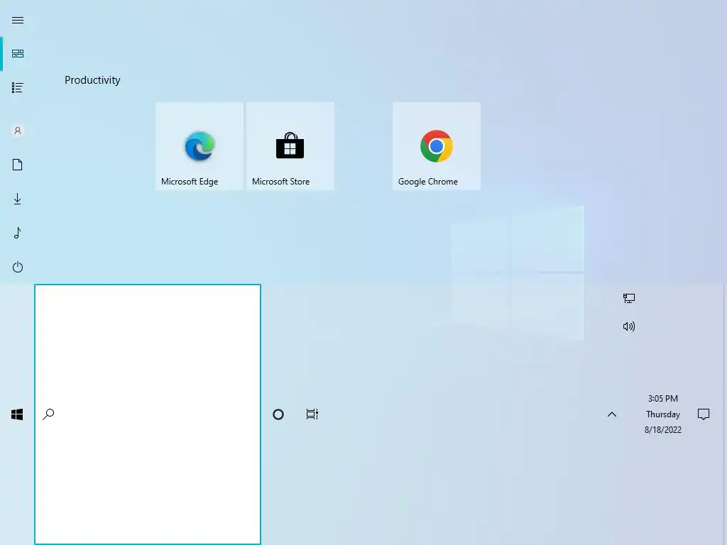Open the network status tray icon

(x=629, y=298)
